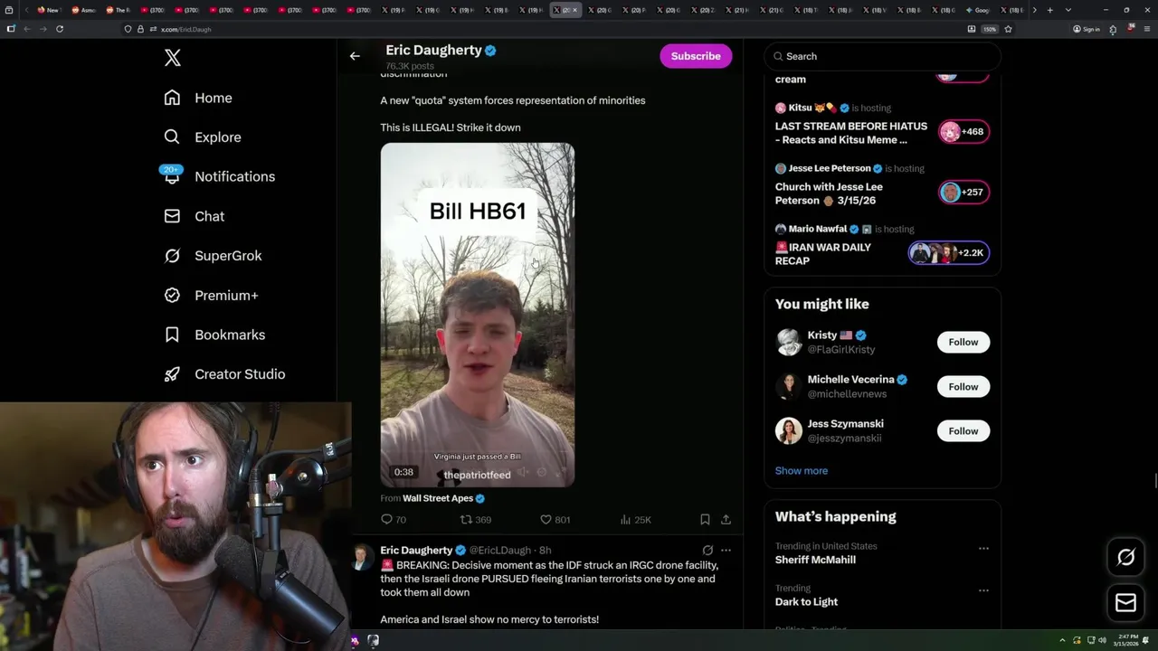This screenshot has width=1158, height=651.
Task: Like the post with 801 likes
Action: click(x=555, y=520)
